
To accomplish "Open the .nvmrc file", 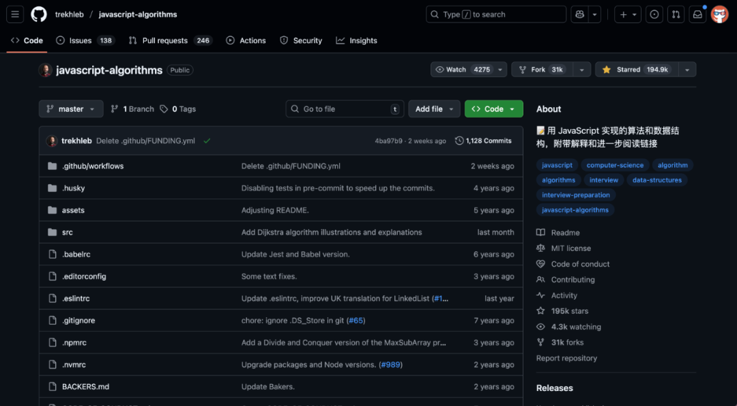I will [x=74, y=365].
